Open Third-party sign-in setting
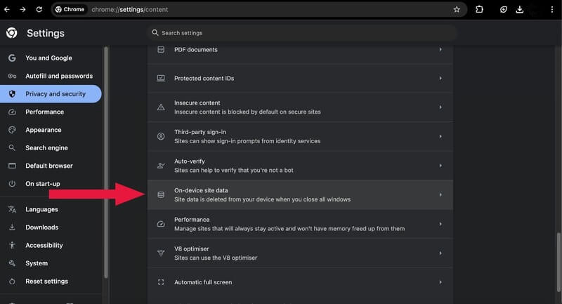The image size is (562, 304). (x=300, y=136)
